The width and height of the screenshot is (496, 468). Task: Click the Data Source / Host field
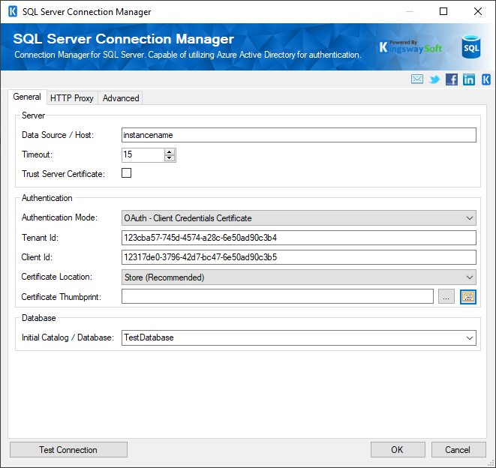point(299,135)
